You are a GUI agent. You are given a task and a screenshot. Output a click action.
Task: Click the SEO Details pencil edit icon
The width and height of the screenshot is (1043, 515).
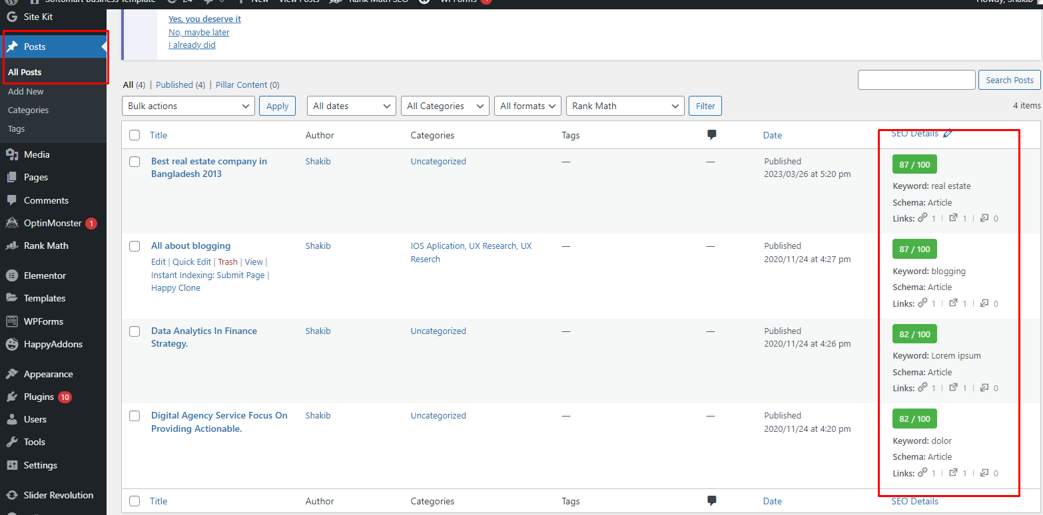pyautogui.click(x=948, y=134)
